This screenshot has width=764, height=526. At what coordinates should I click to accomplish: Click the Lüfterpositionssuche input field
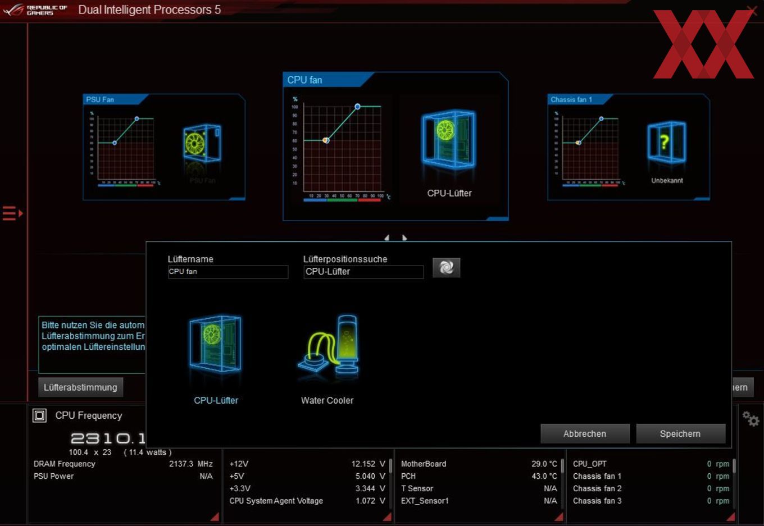click(x=363, y=272)
